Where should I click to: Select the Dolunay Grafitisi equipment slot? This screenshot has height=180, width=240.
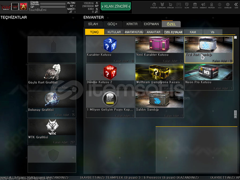tap(52, 104)
